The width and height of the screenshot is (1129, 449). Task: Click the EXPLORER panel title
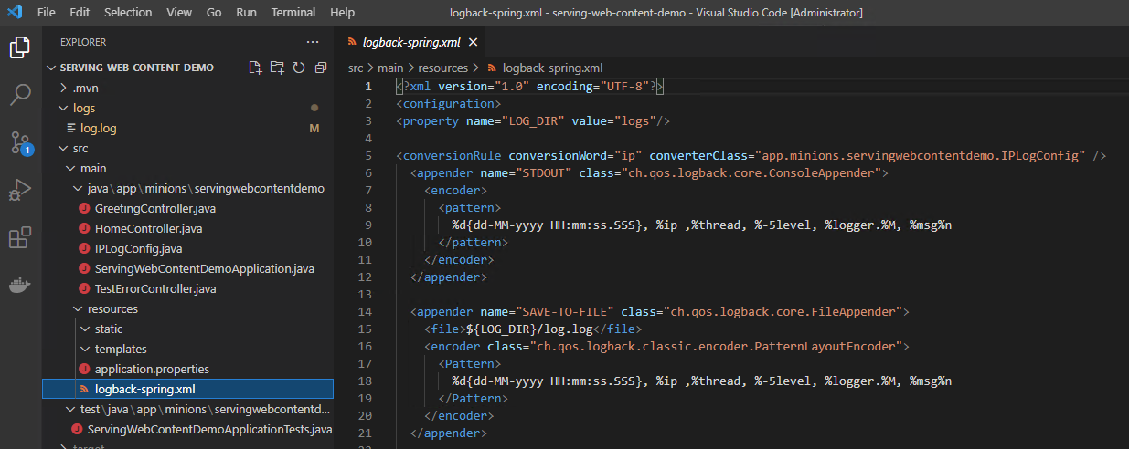pos(83,42)
